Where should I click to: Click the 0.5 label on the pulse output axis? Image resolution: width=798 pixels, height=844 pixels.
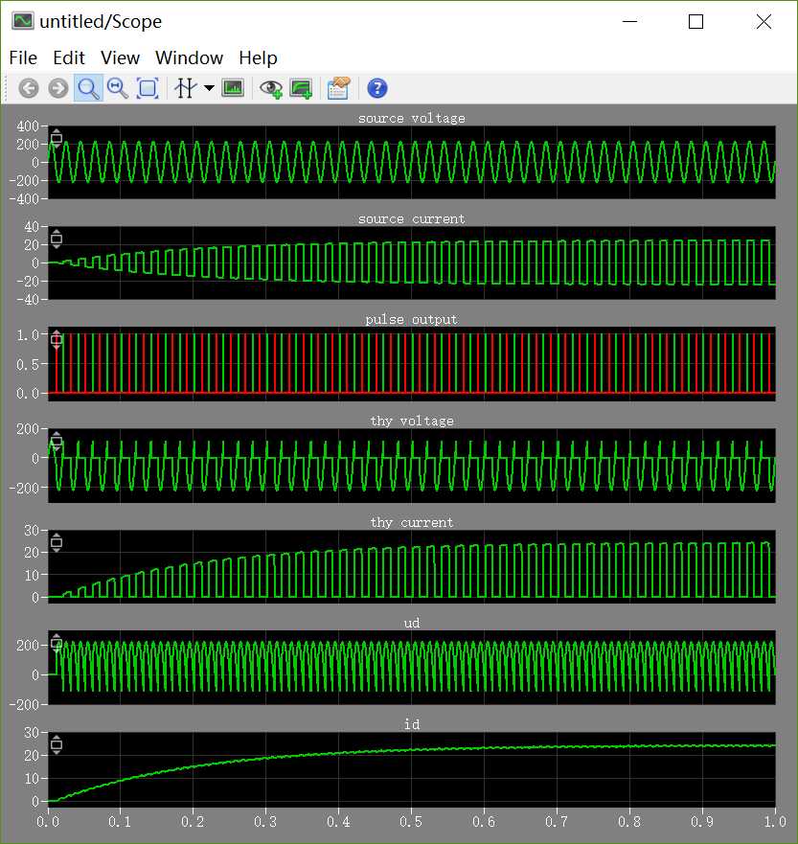28,364
